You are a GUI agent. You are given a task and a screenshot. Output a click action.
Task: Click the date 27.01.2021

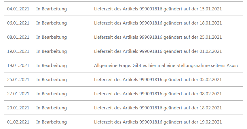[18, 94]
